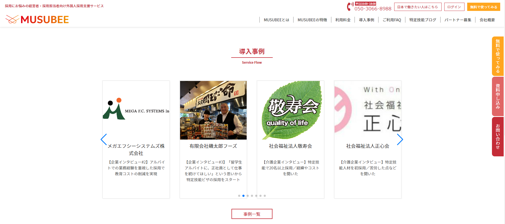Click the ログイン button
The height and width of the screenshot is (224, 505).
pyautogui.click(x=454, y=7)
